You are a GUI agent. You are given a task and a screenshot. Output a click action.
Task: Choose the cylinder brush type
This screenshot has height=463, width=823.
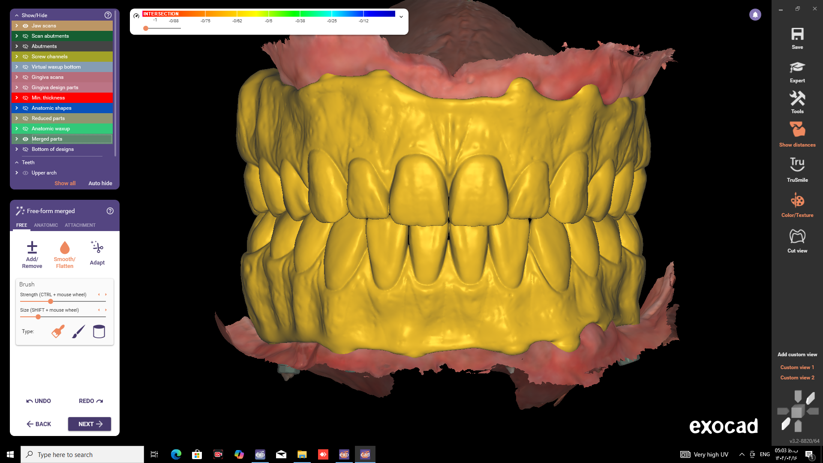pos(99,331)
